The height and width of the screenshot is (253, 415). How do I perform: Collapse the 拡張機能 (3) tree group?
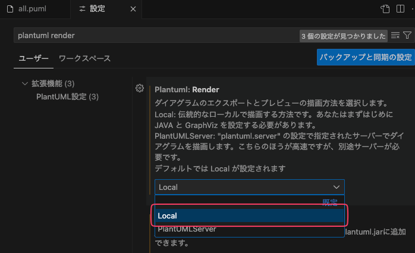click(x=25, y=84)
